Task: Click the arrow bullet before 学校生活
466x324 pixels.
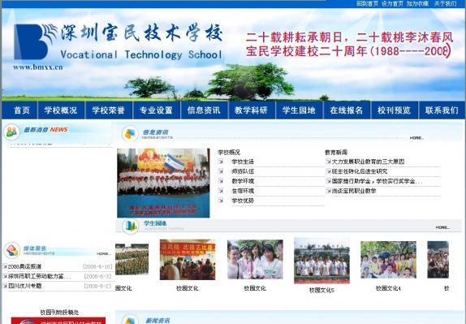Action: point(221,162)
